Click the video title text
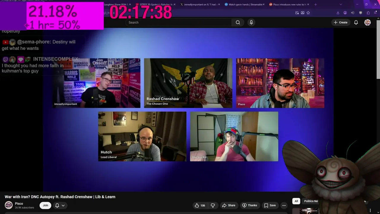Image resolution: width=380 pixels, height=214 pixels. click(x=60, y=197)
